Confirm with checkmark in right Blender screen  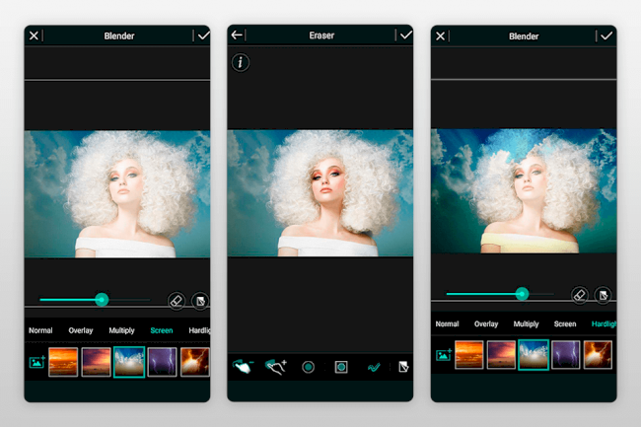coord(606,36)
